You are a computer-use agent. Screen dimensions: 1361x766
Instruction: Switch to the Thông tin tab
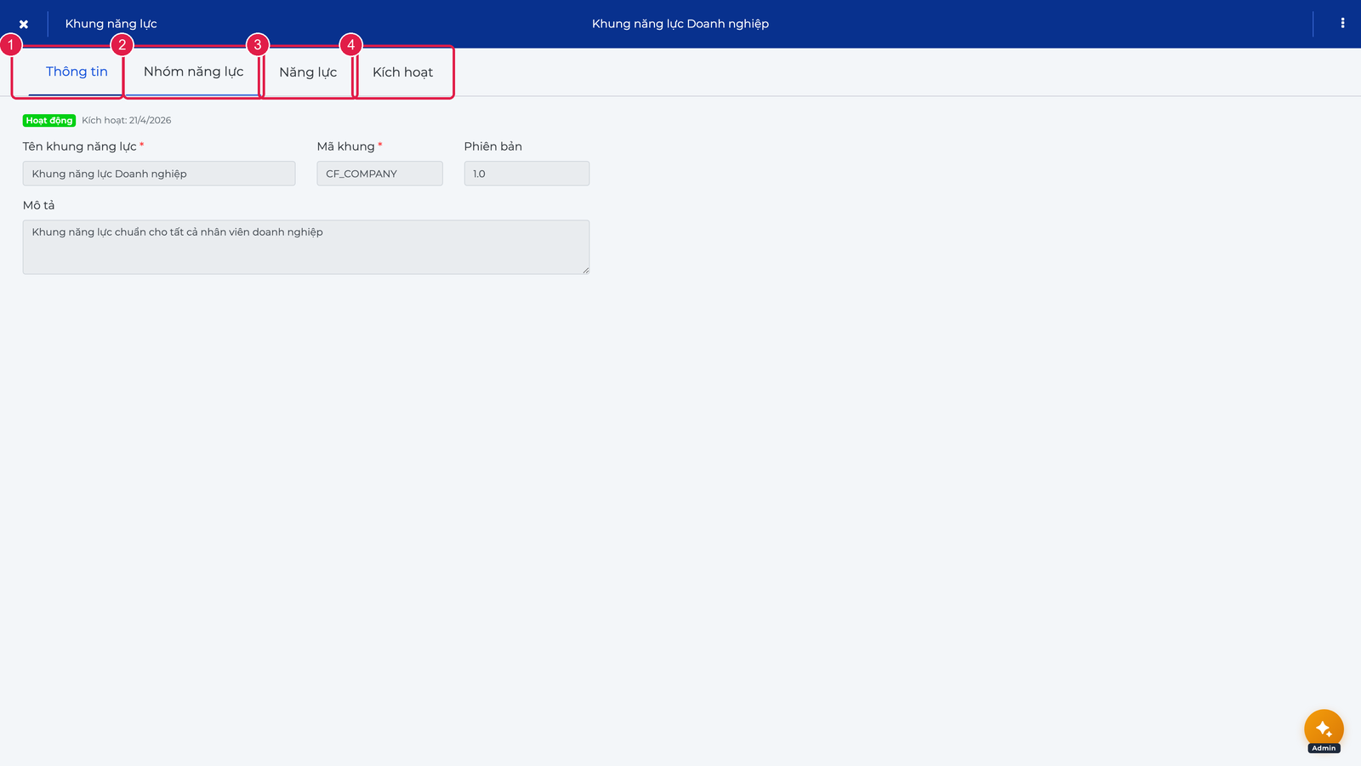[x=77, y=71]
